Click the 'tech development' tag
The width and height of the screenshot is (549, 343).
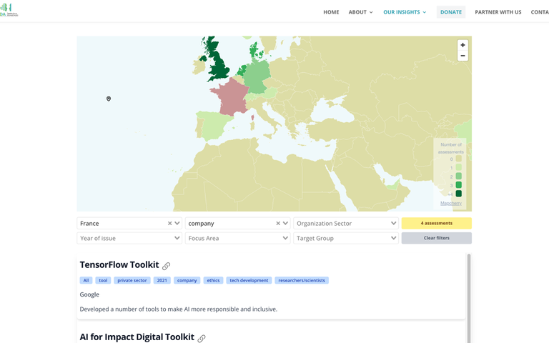pyautogui.click(x=249, y=280)
